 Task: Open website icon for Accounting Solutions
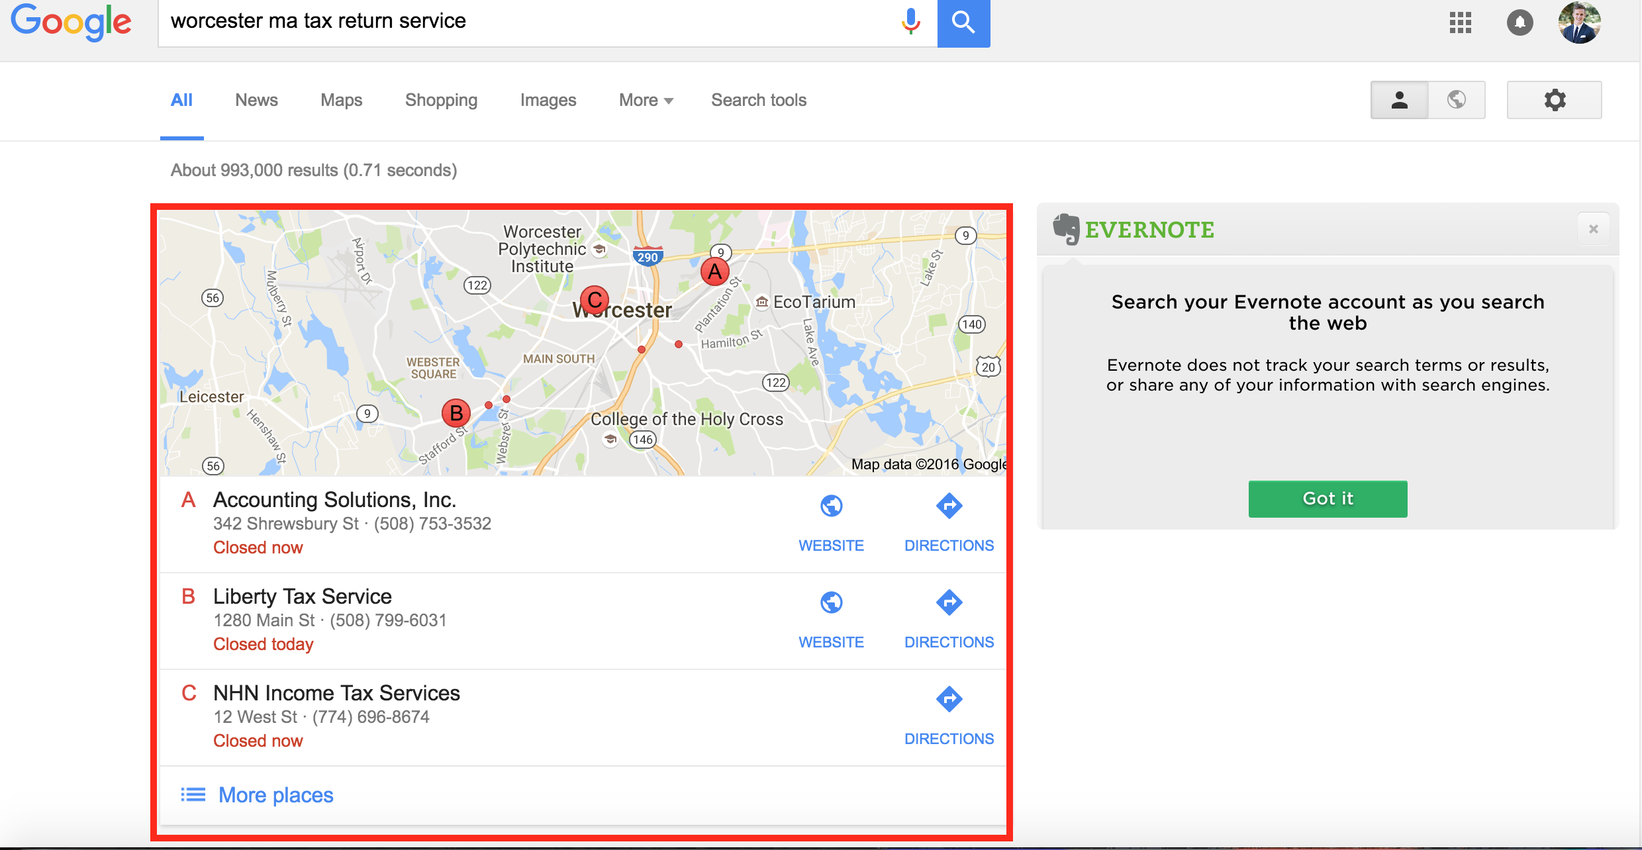(832, 506)
